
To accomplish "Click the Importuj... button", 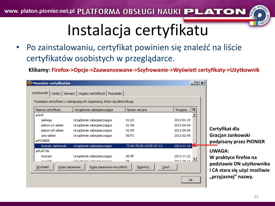I will point(144,167).
